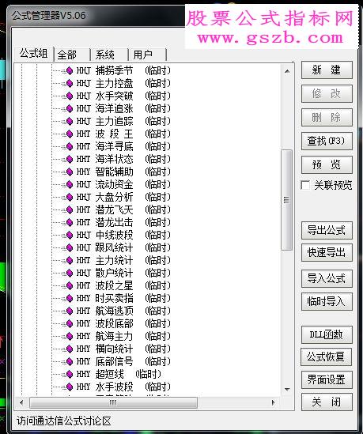Click the purple icon beside 海洋状态
The height and width of the screenshot is (434, 363).
pos(70,159)
